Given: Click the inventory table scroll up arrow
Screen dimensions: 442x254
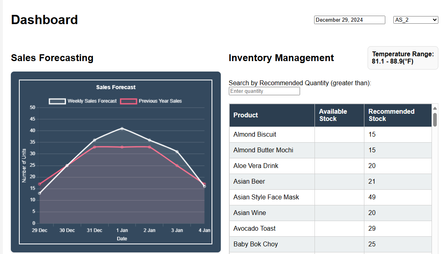Looking at the screenshot, I should tap(435, 108).
